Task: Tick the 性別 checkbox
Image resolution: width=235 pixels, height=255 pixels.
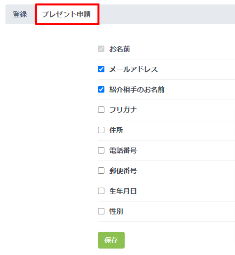Action: 101,211
